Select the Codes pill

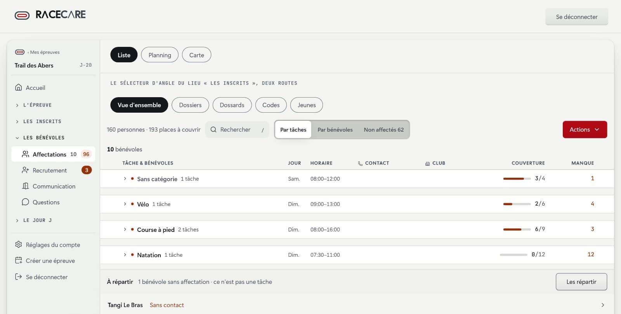[x=271, y=105]
